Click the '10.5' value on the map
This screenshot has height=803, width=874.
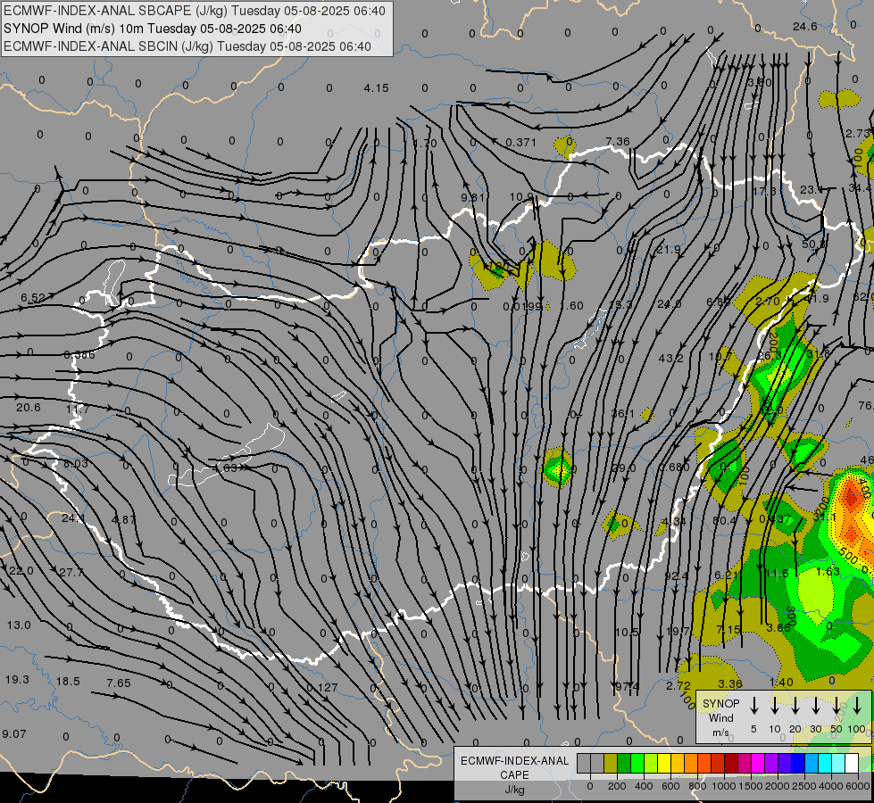[x=627, y=632]
